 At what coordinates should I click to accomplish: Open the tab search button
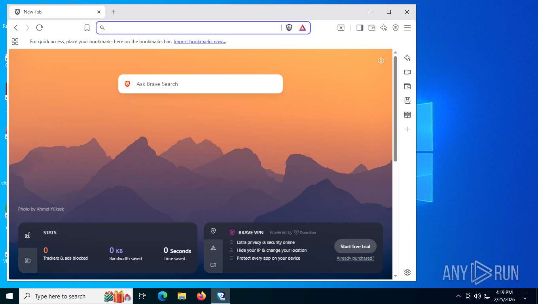(x=341, y=28)
